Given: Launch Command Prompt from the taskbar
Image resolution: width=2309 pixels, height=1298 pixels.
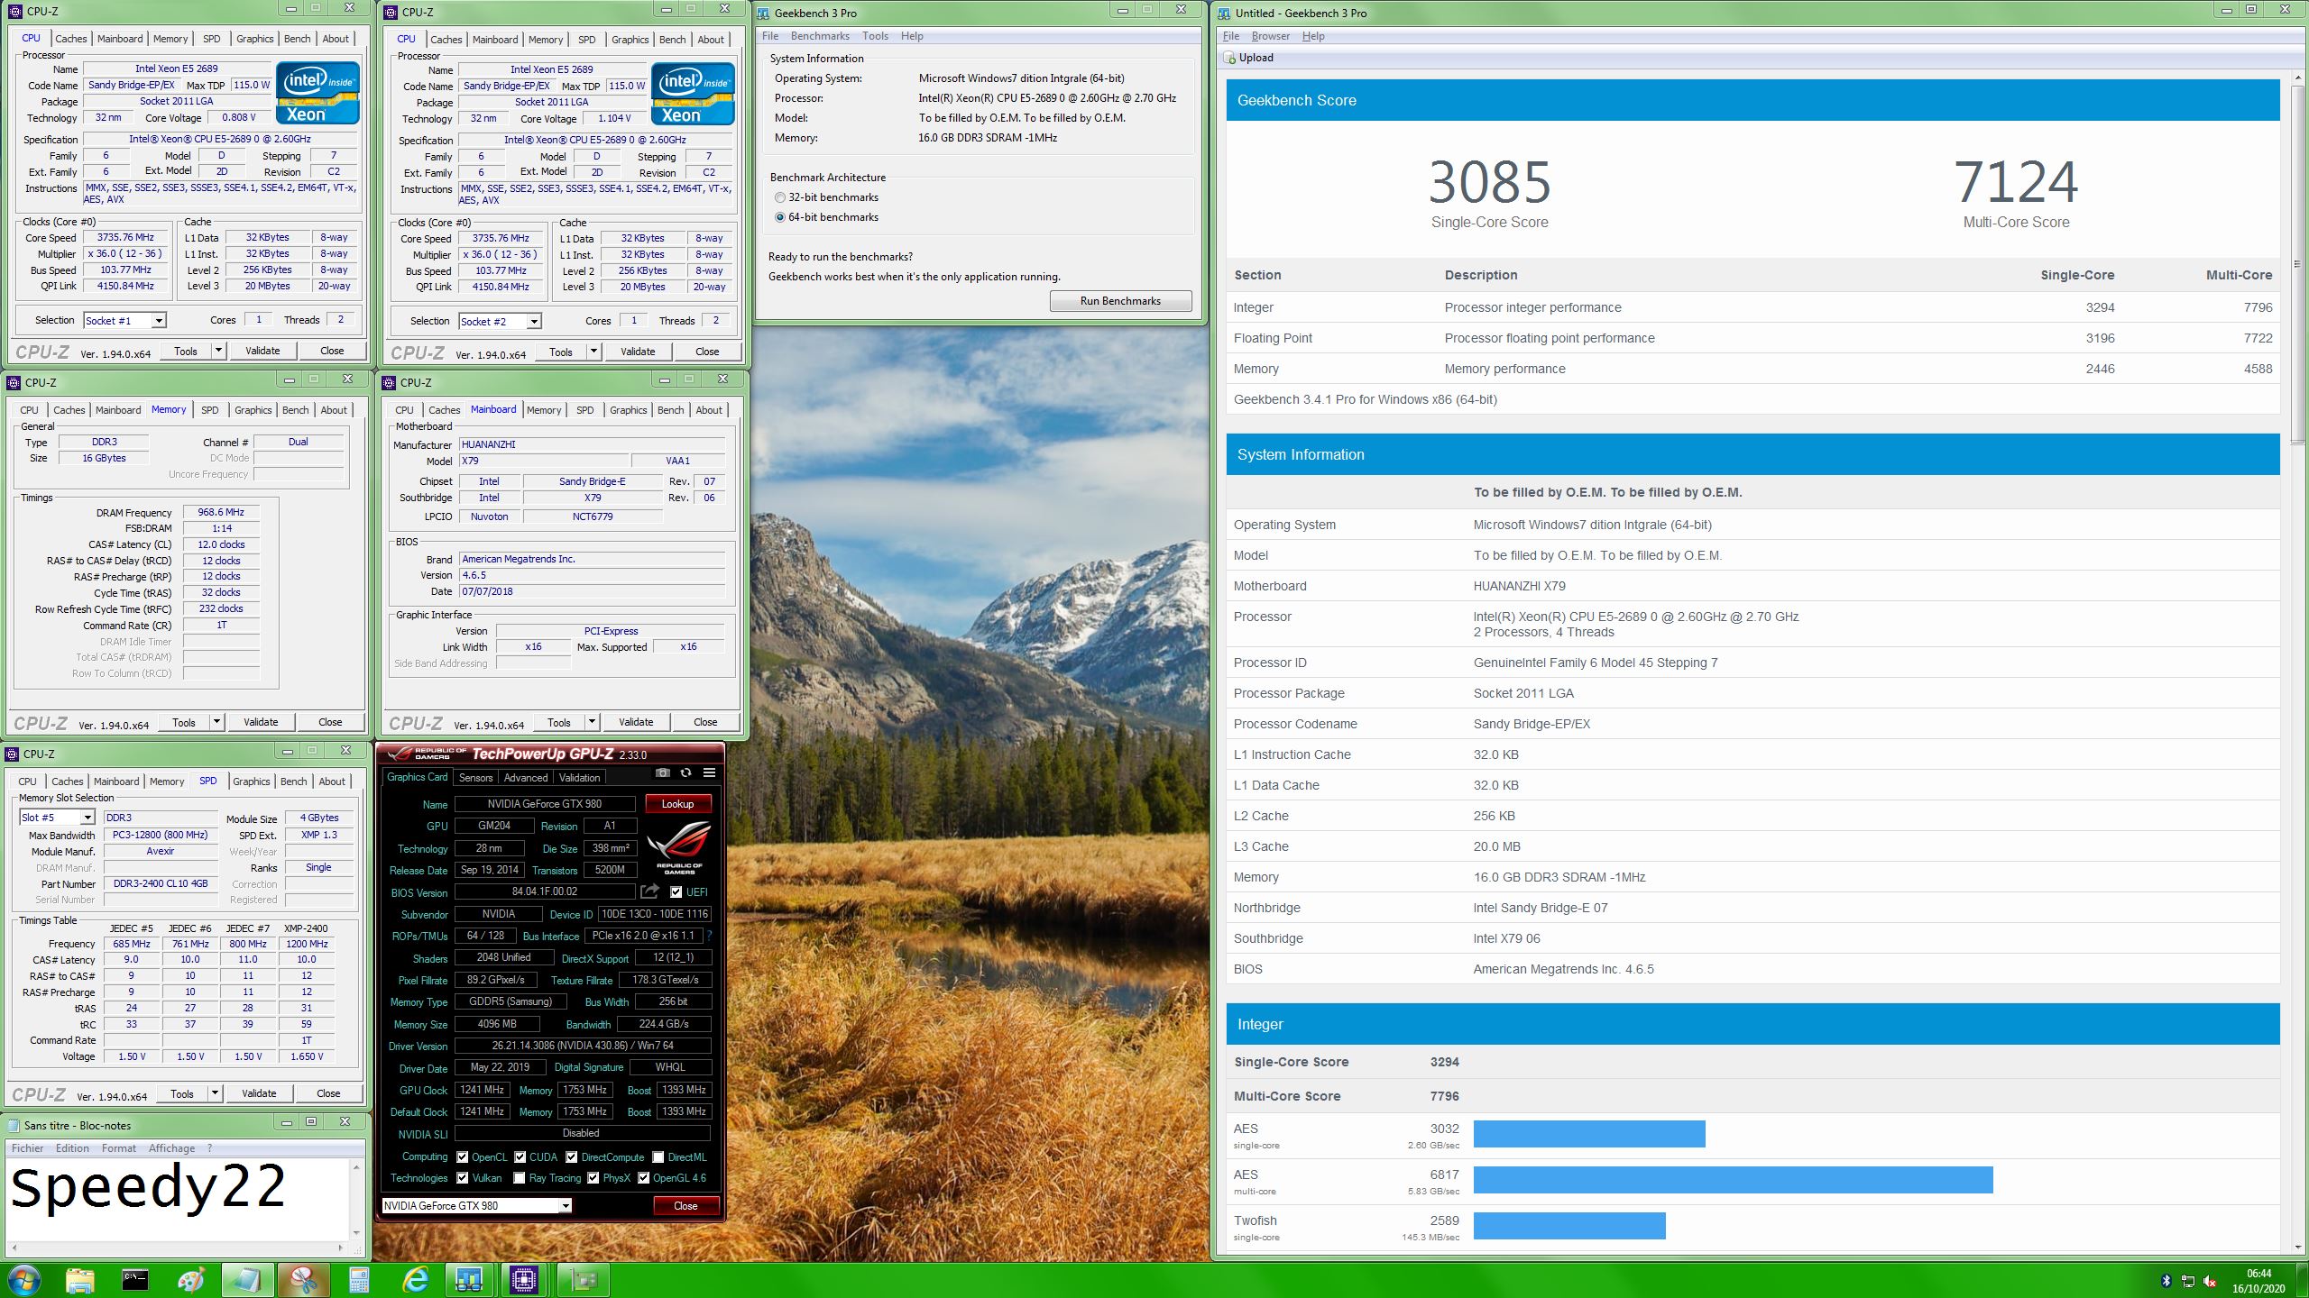Looking at the screenshot, I should pyautogui.click(x=135, y=1280).
